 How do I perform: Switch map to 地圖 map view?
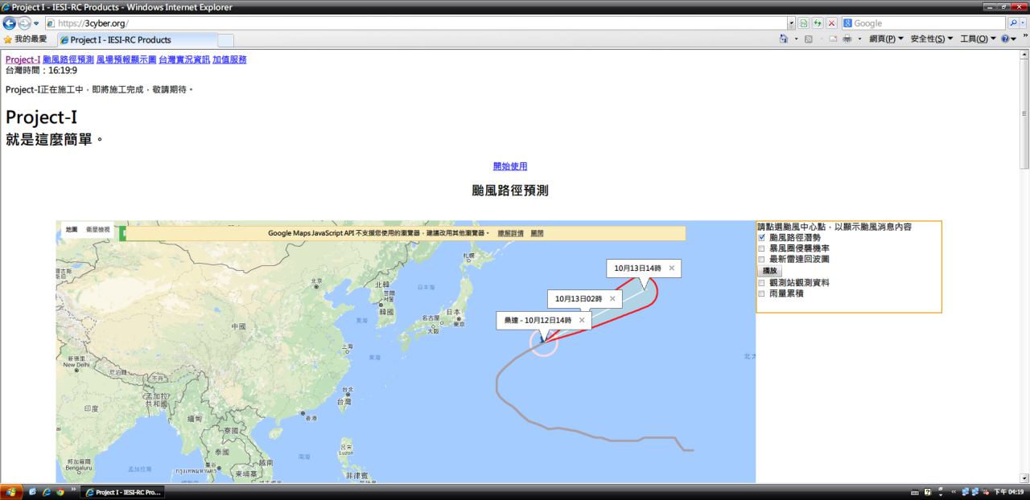pos(72,230)
